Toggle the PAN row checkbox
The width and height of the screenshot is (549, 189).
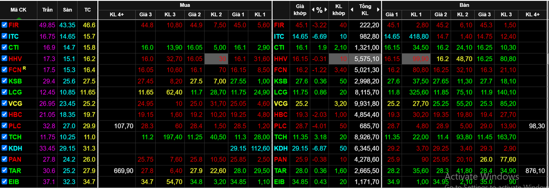pyautogui.click(x=4, y=159)
